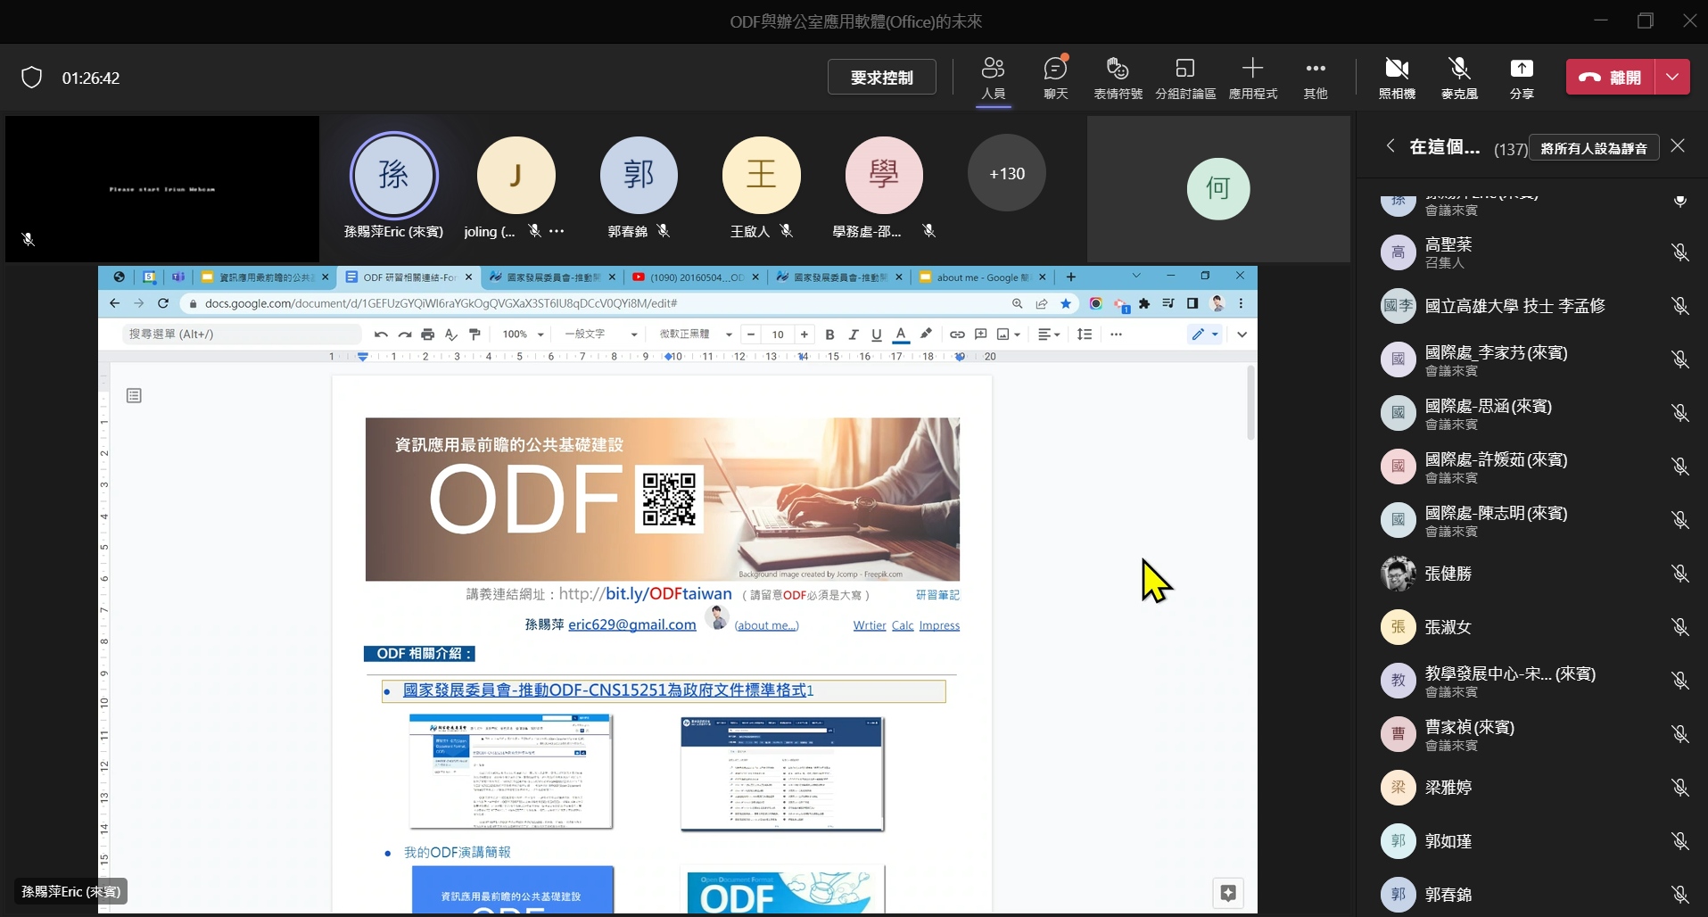Viewport: 1708px width, 917px height.
Task: Go back with participants panel arrow
Action: click(x=1390, y=145)
